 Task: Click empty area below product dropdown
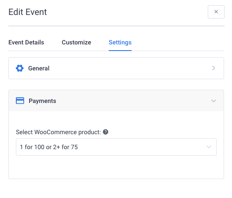116,167
